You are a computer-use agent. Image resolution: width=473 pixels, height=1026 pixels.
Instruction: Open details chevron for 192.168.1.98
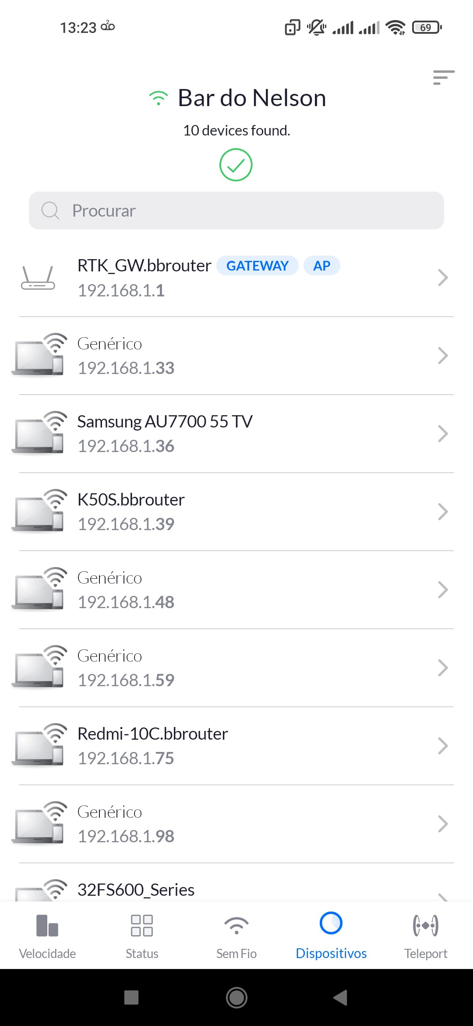pyautogui.click(x=443, y=824)
